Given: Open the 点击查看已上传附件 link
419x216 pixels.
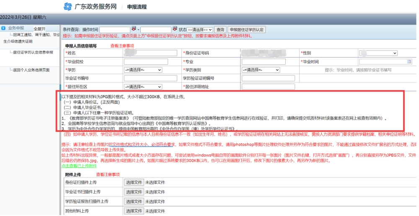Looking at the screenshot, I should point(79,166).
